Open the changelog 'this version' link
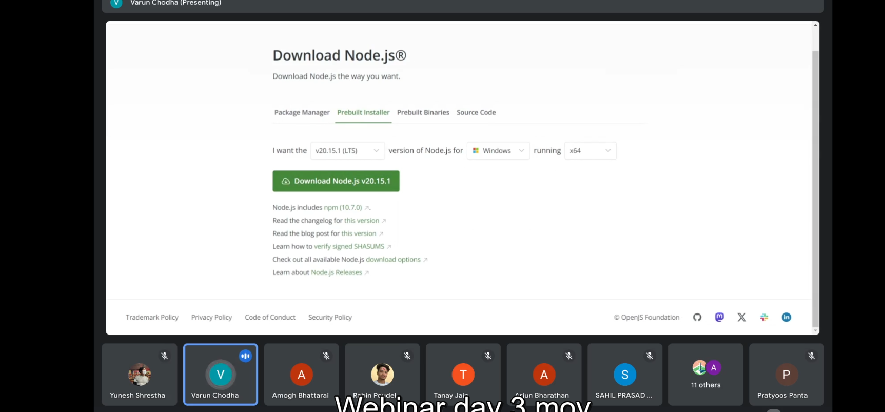Viewport: 885px width, 412px height. point(362,221)
